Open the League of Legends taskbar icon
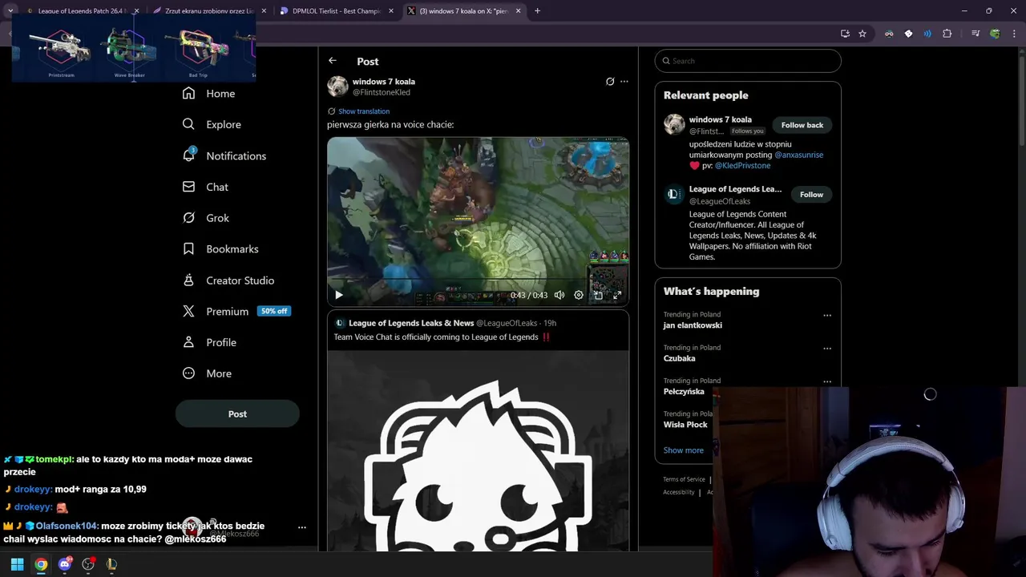 (111, 564)
